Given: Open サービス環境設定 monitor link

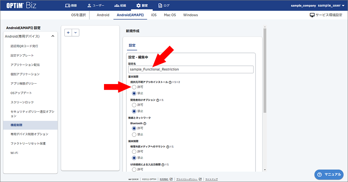Looking at the screenshot, I should click(326, 15).
